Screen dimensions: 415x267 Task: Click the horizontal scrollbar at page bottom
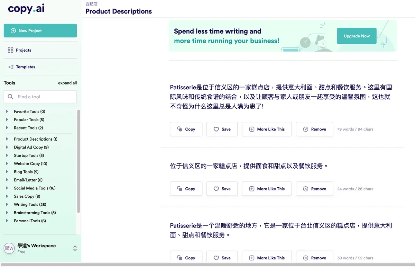[207, 265]
